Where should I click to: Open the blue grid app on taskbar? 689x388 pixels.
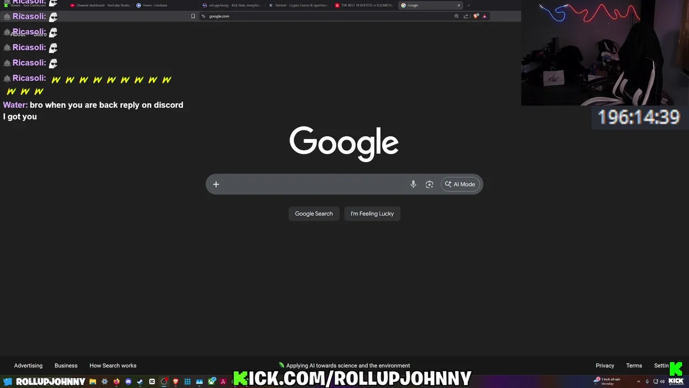coord(187,382)
